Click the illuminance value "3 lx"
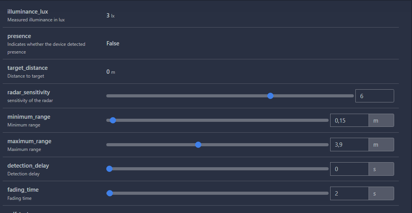This screenshot has width=412, height=213. (x=111, y=16)
